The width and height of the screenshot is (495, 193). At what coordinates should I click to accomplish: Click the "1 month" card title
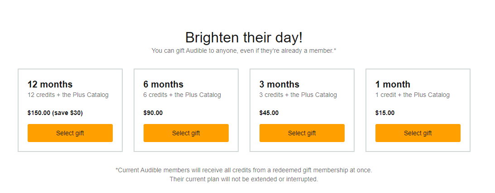pos(393,84)
